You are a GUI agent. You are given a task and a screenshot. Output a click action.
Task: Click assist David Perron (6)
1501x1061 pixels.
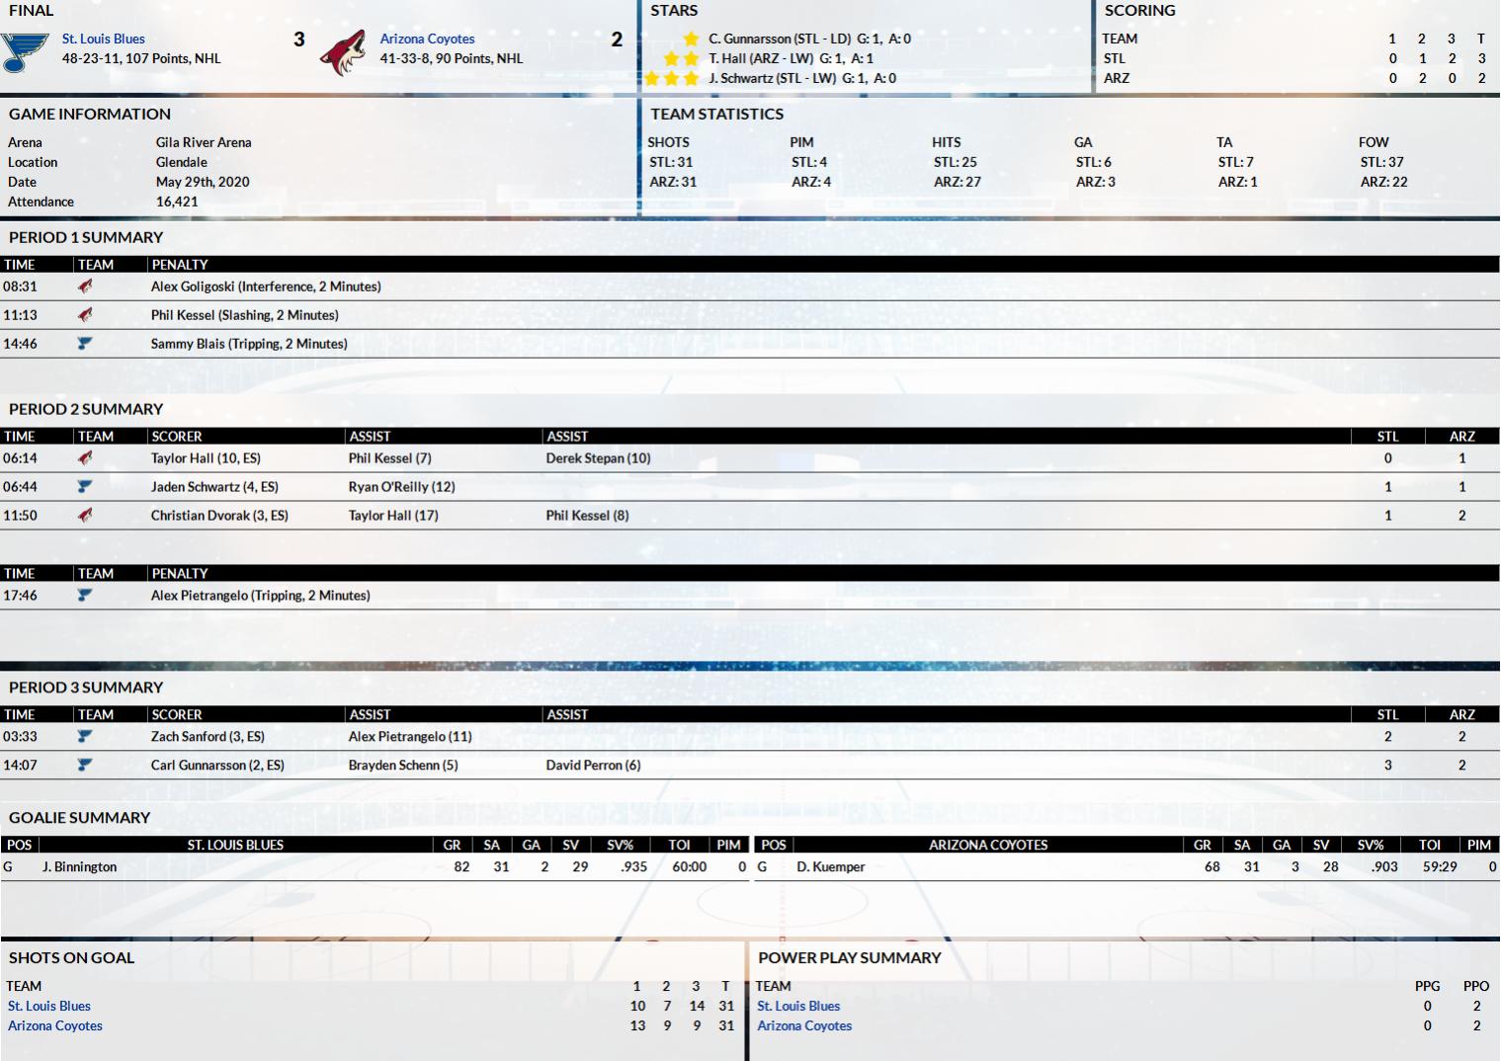pyautogui.click(x=593, y=766)
